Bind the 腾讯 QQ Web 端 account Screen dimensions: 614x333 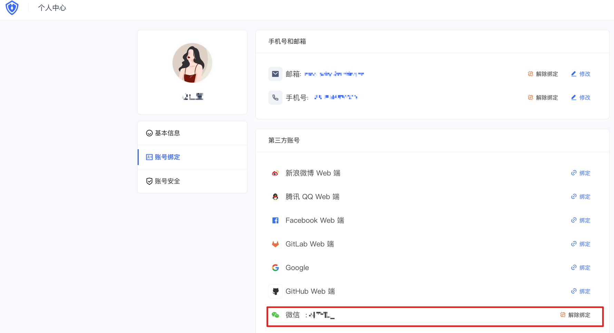(x=581, y=197)
